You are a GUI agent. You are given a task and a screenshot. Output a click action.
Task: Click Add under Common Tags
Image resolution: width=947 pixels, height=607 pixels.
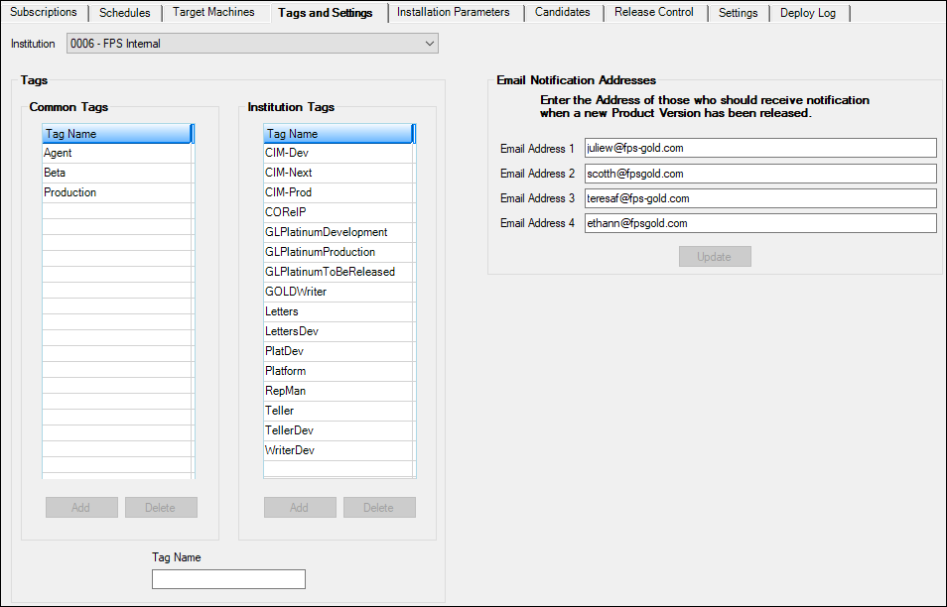81,508
